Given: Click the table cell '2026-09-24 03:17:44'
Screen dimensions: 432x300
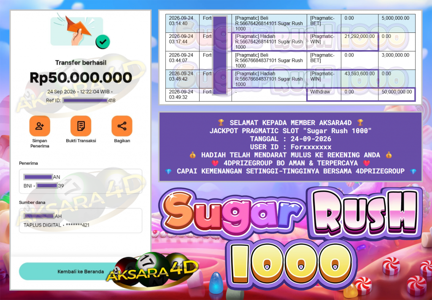Looking at the screenshot, I should point(182,42).
